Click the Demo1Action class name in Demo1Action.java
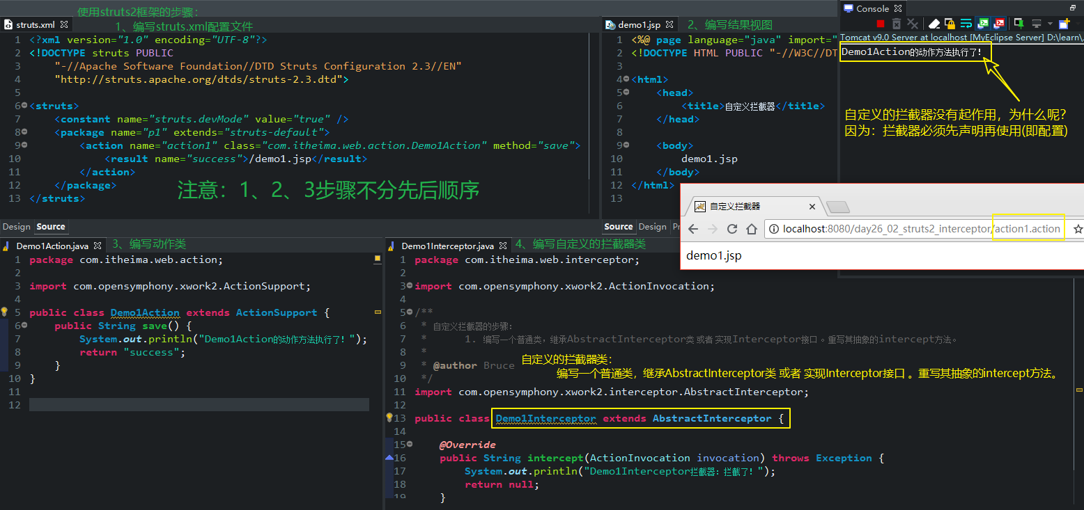Viewport: 1084px width, 510px height. coord(145,312)
